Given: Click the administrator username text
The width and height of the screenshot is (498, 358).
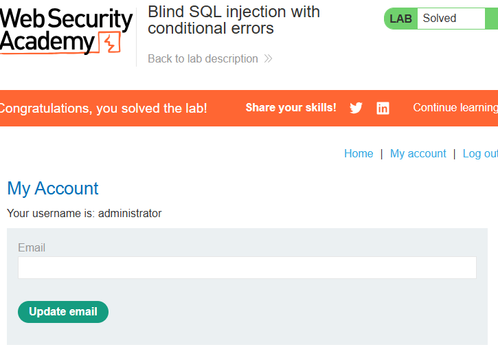Looking at the screenshot, I should tap(130, 214).
